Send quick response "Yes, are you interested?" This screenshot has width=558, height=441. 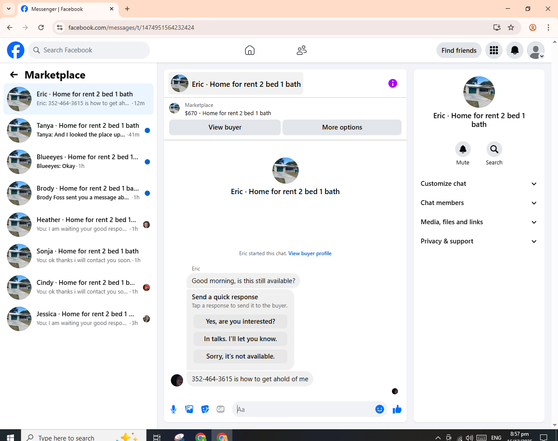(x=241, y=321)
